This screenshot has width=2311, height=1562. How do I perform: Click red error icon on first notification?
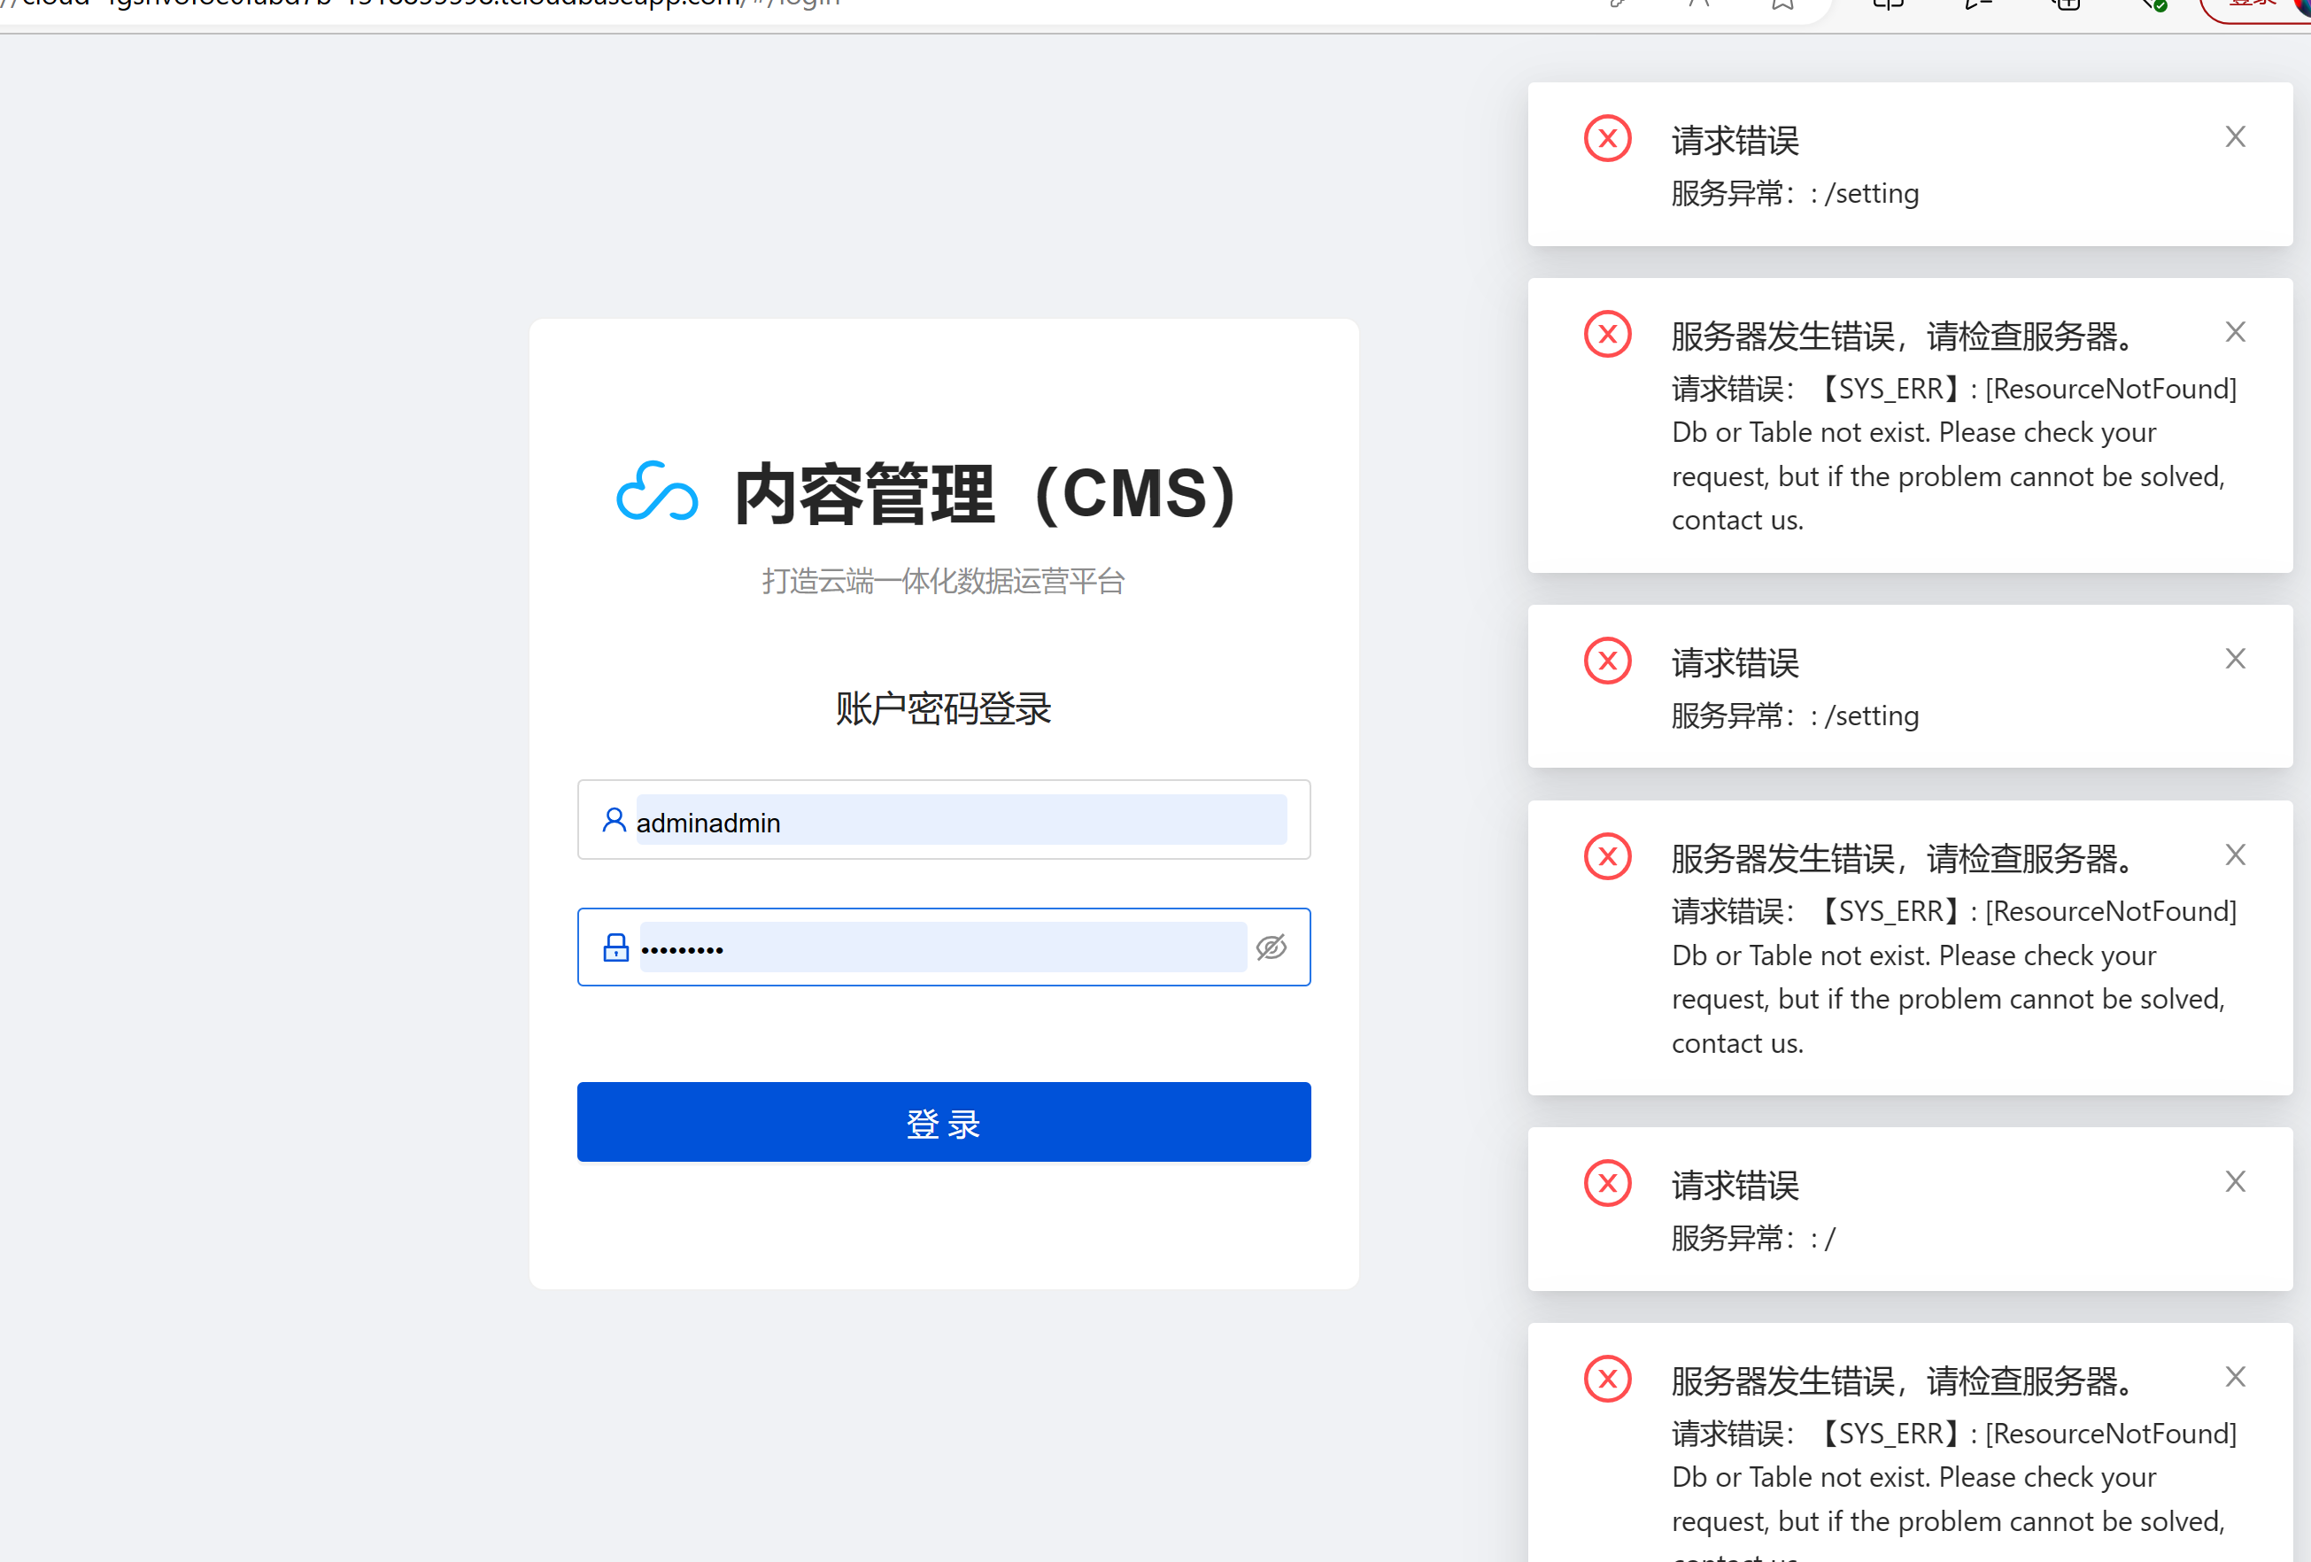click(x=1607, y=139)
